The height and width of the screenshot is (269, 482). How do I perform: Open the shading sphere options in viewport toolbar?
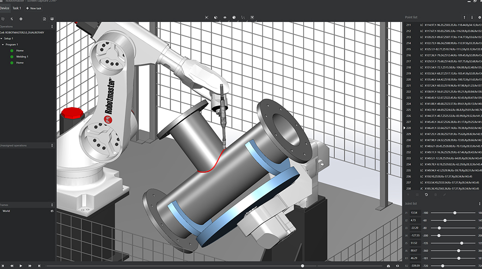point(234,18)
